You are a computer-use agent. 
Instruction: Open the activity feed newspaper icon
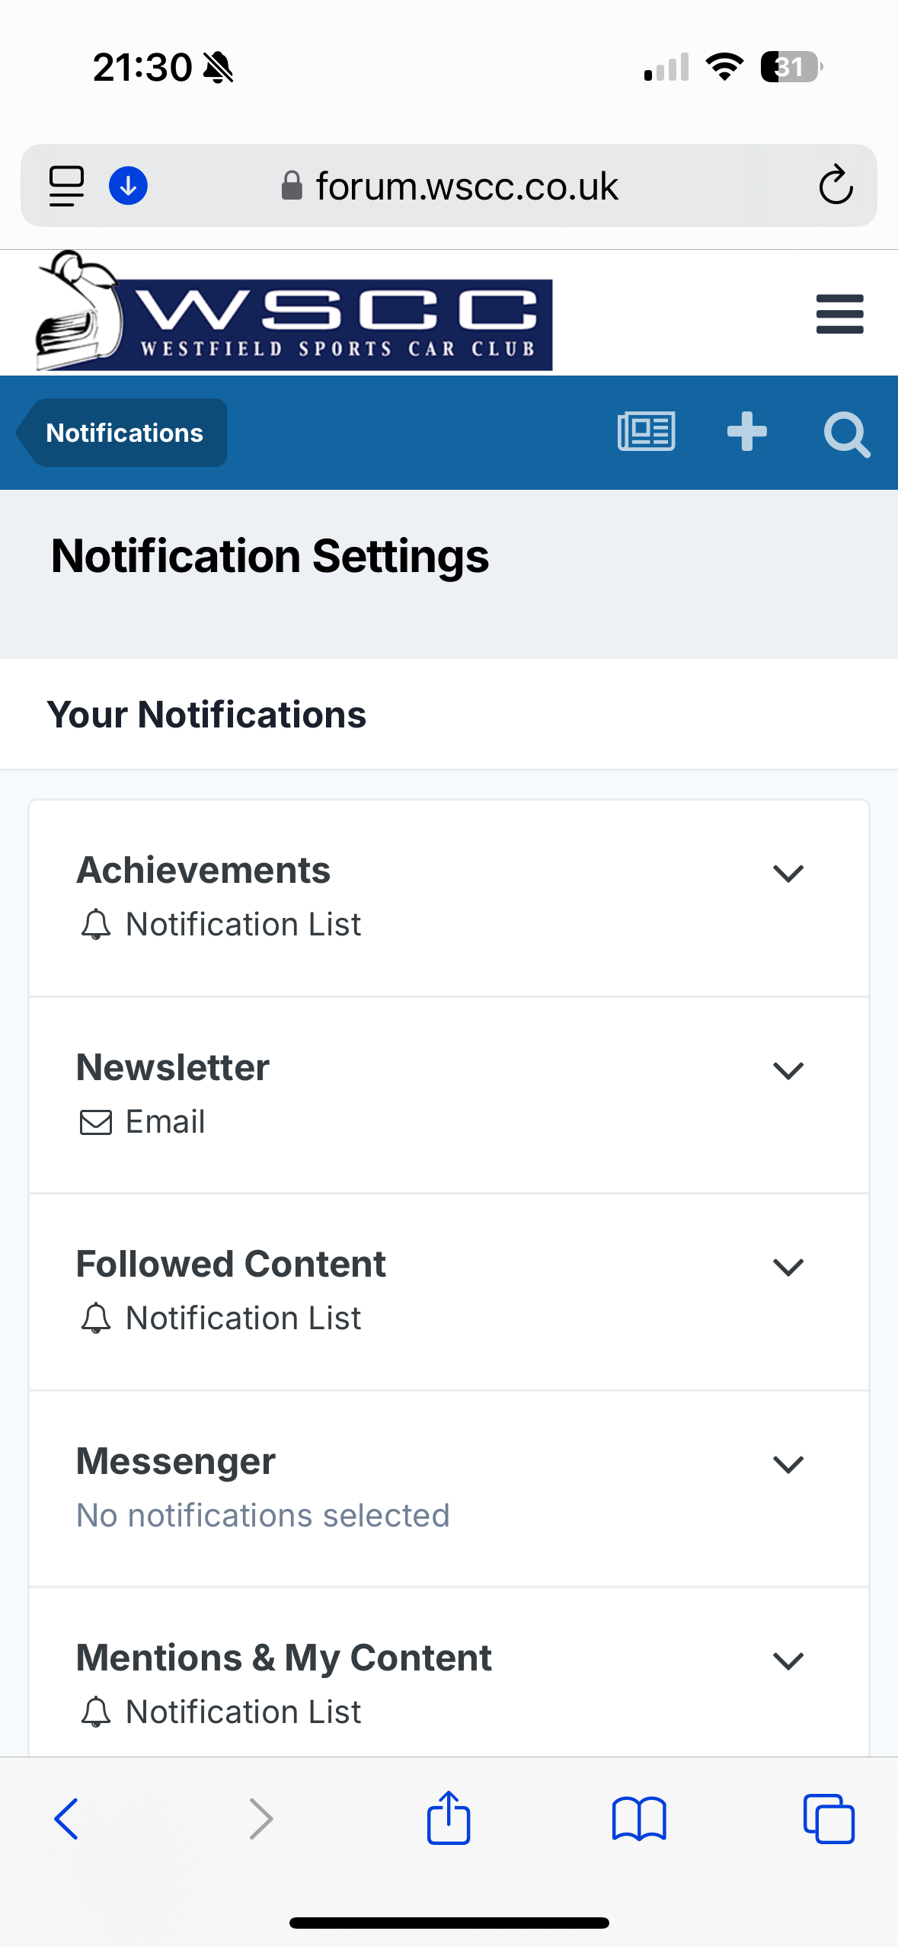(x=646, y=432)
